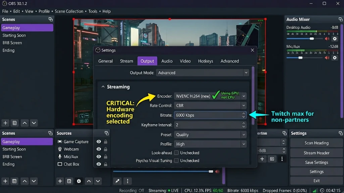Viewport: 344px width, 193px height.
Task: Open the Profile dropdown
Action: pos(210,144)
